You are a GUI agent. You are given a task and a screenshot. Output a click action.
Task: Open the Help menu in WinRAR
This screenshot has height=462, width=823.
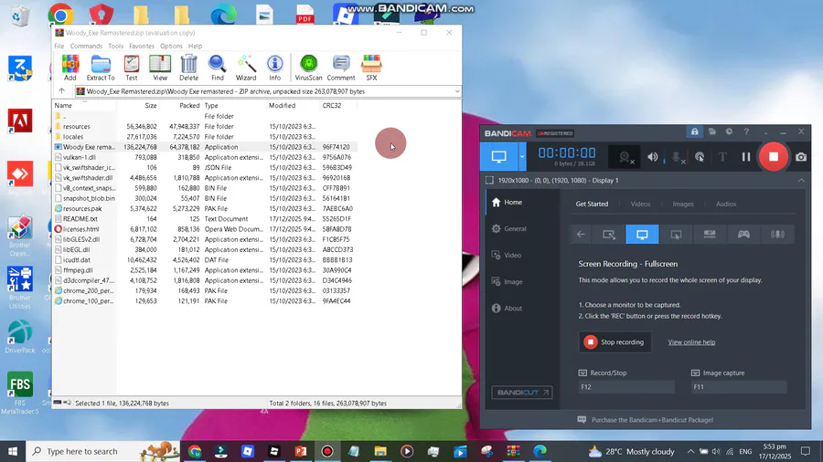pos(195,46)
